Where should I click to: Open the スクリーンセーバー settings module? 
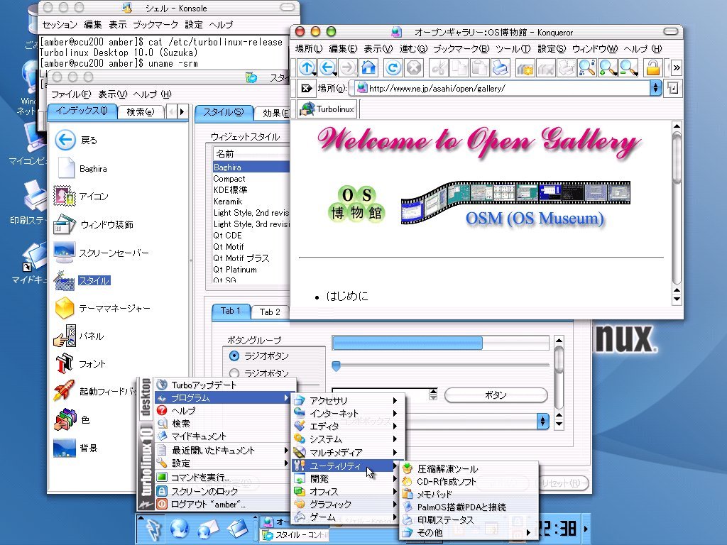pyautogui.click(x=101, y=253)
